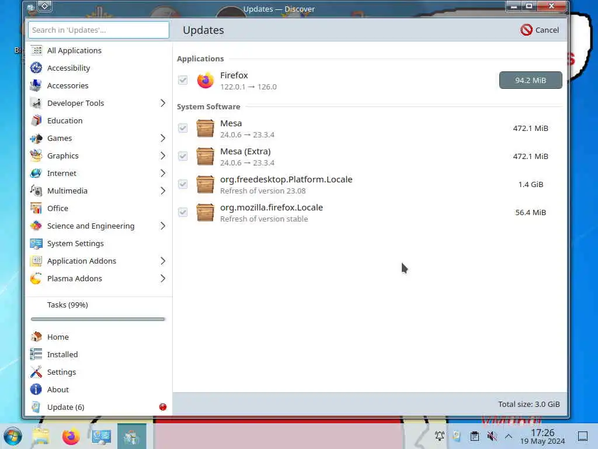Click the Science and Engineering icon
Screen dimensions: 598x449
tap(36, 226)
